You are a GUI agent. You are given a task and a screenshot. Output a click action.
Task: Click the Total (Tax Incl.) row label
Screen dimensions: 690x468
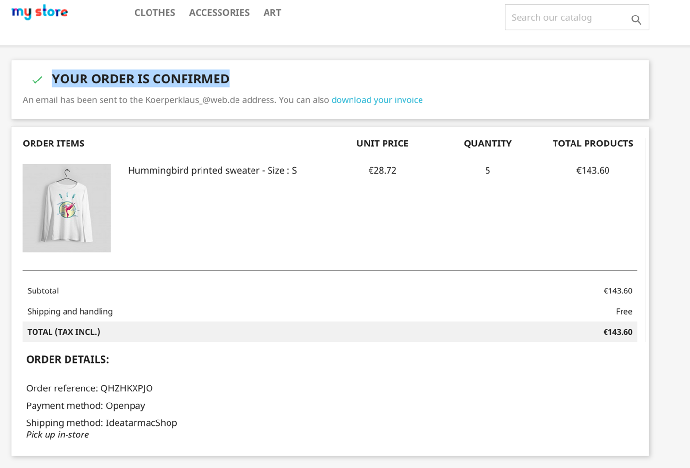pos(64,332)
